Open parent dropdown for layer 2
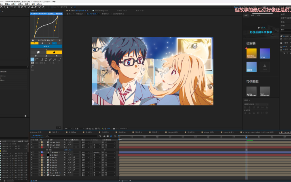 (x=110, y=145)
